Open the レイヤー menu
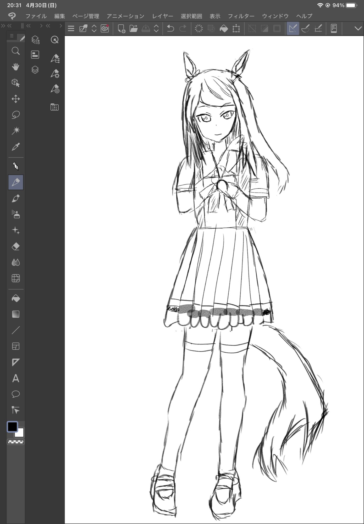The width and height of the screenshot is (364, 524). click(x=163, y=16)
